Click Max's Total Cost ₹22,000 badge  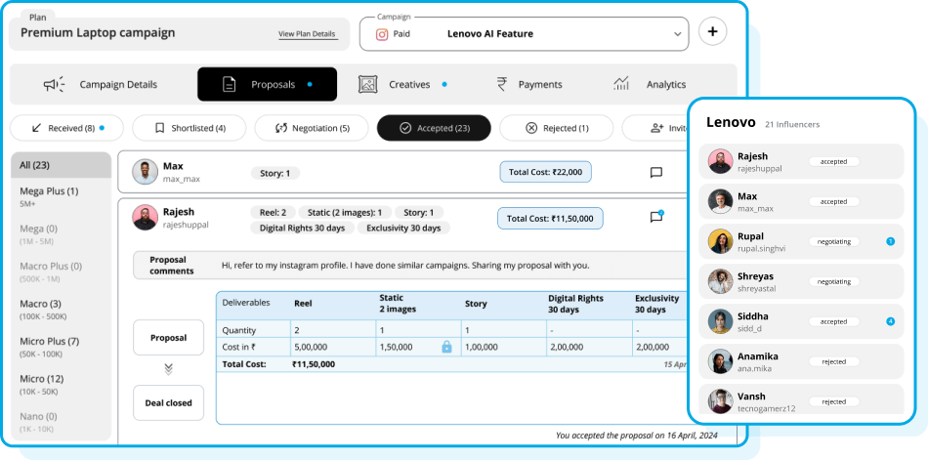[x=545, y=172]
